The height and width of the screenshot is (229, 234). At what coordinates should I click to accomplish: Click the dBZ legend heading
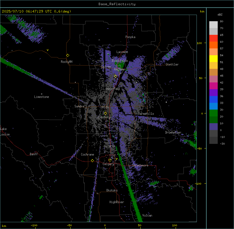220,15
